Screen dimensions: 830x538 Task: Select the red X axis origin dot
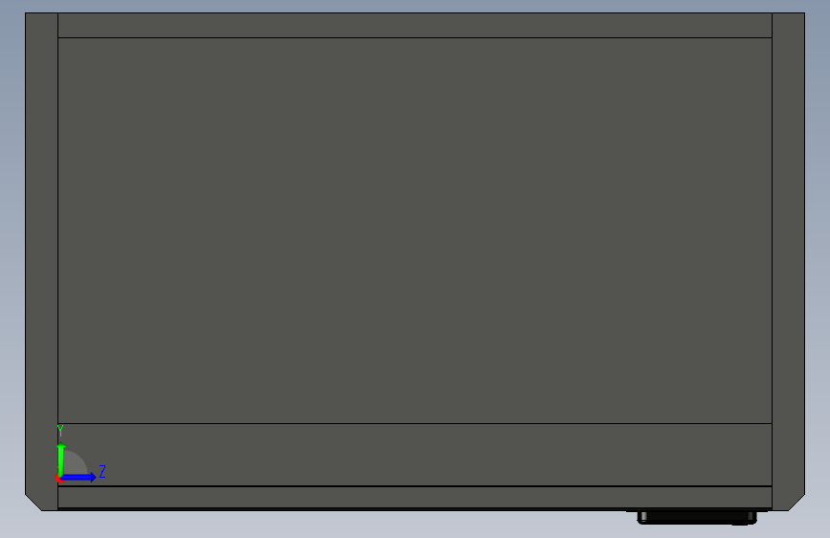point(58,479)
